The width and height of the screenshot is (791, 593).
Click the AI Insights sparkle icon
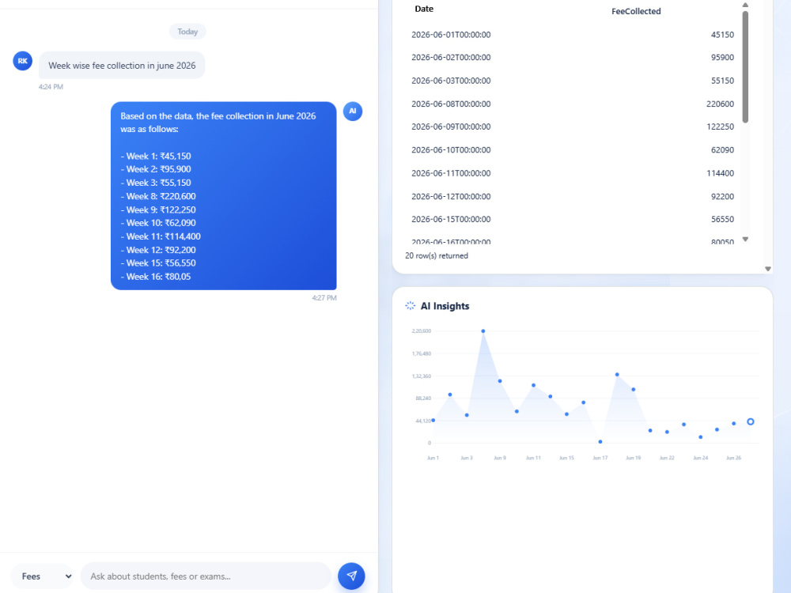click(410, 305)
